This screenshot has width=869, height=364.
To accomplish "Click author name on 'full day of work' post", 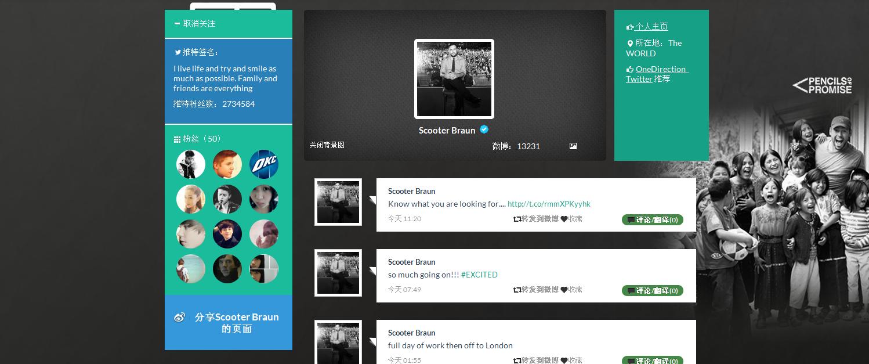I will pyautogui.click(x=411, y=333).
